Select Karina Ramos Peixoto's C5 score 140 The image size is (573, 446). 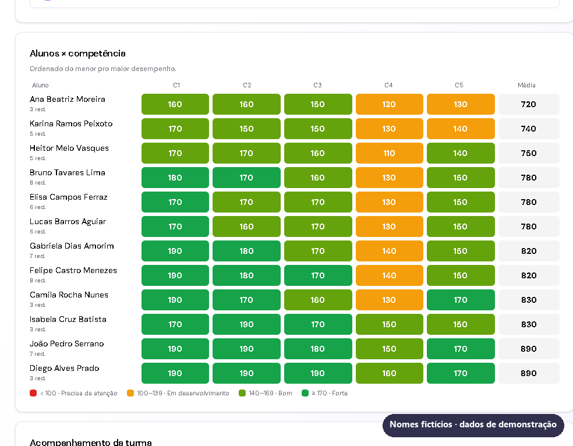(x=461, y=129)
